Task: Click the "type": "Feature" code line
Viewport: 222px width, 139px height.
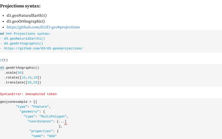Action: click(33, 107)
